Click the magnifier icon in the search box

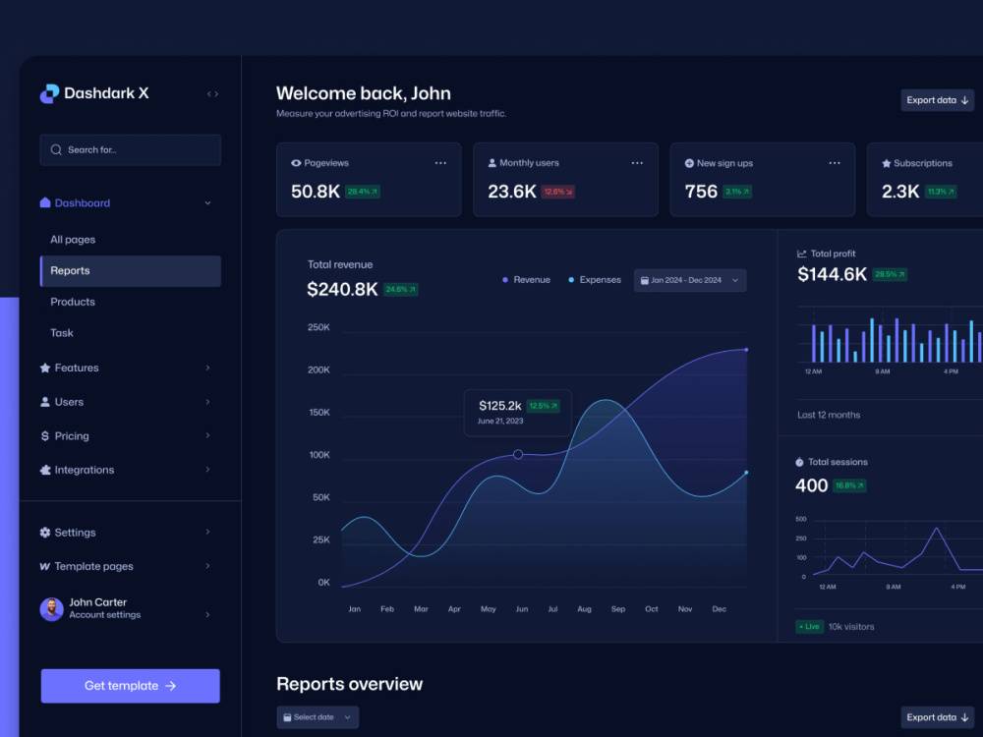pyautogui.click(x=56, y=149)
